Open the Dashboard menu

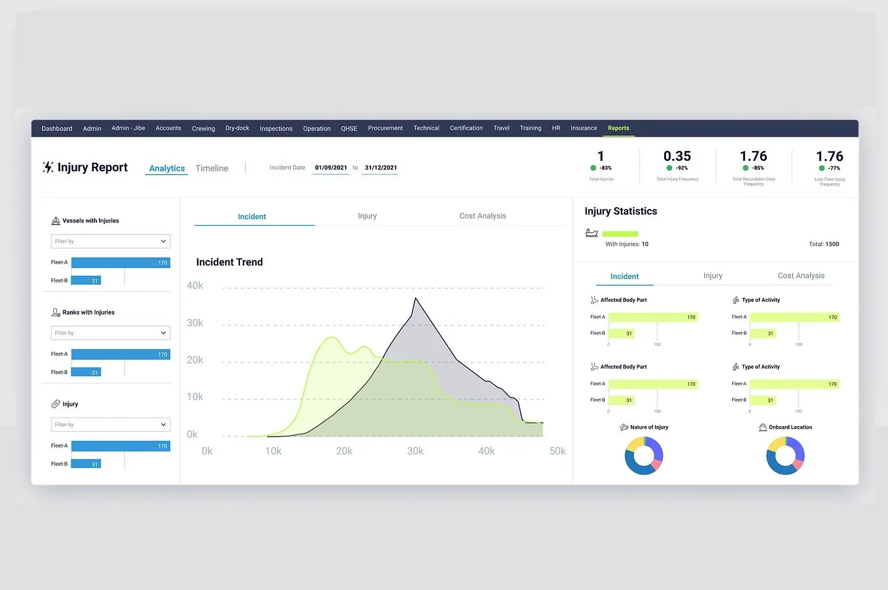pos(57,129)
